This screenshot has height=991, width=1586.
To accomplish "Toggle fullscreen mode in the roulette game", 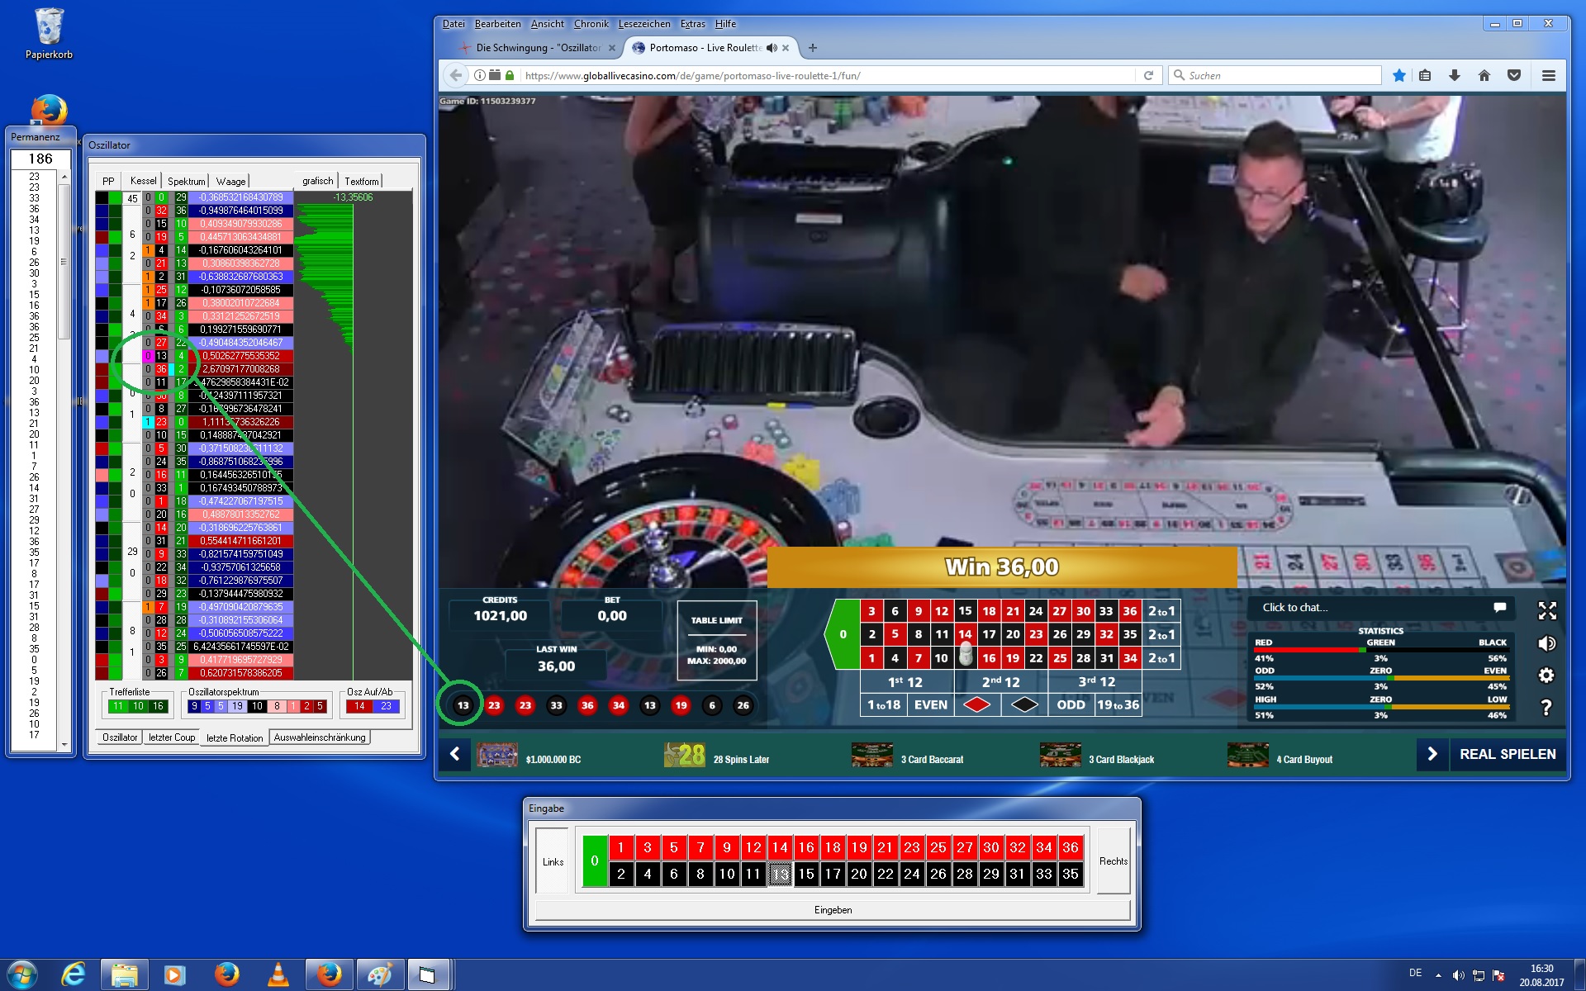I will pos(1547,610).
